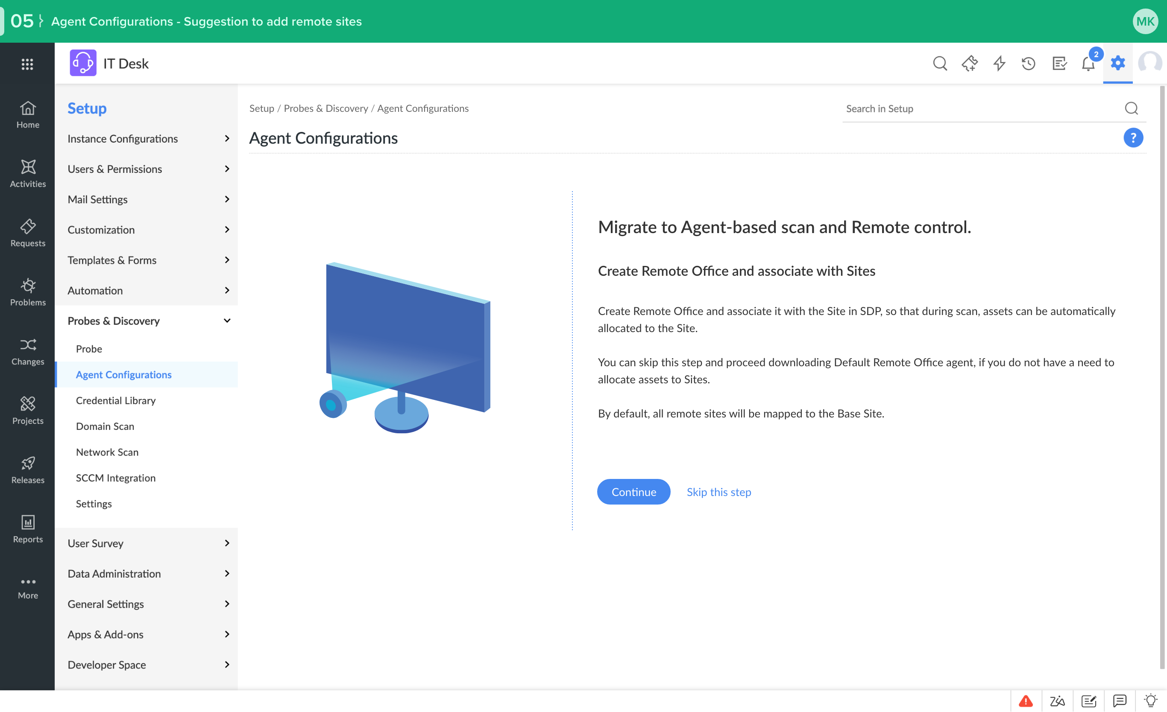Open Network Scan submenu item
Screen dimensions: 1167x712
click(147, 452)
